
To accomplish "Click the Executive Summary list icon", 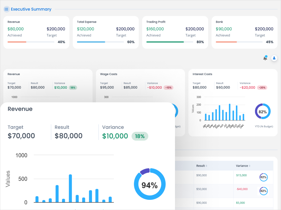I will click(x=7, y=9).
